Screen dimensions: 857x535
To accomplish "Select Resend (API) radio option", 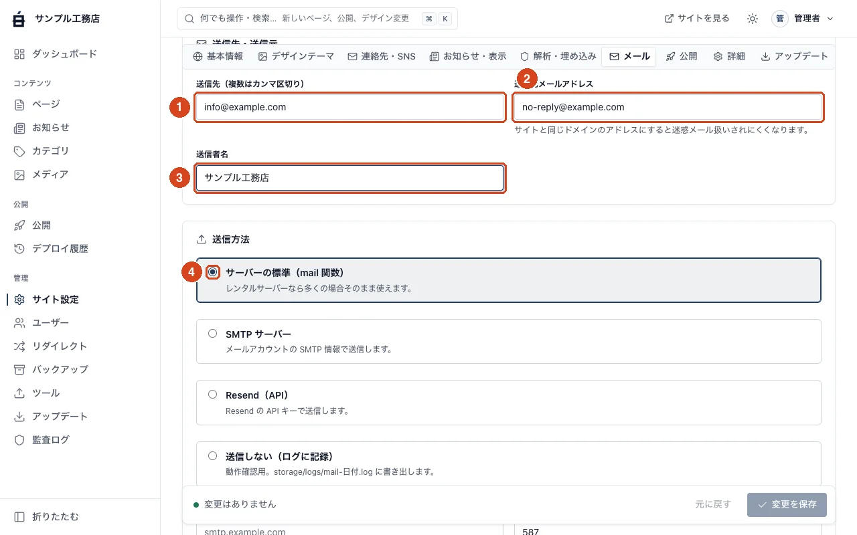I will pos(212,395).
